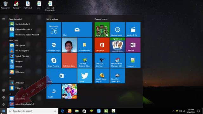
Task: Open the MOTOGP Shortcut tile
Action: coord(102,60)
